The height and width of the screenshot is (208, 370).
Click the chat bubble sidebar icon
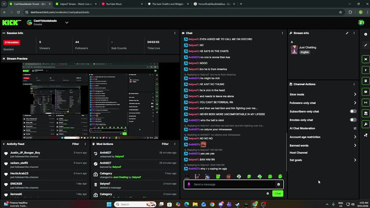click(x=366, y=92)
